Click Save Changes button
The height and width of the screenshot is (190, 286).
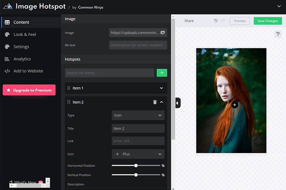pos(268,21)
